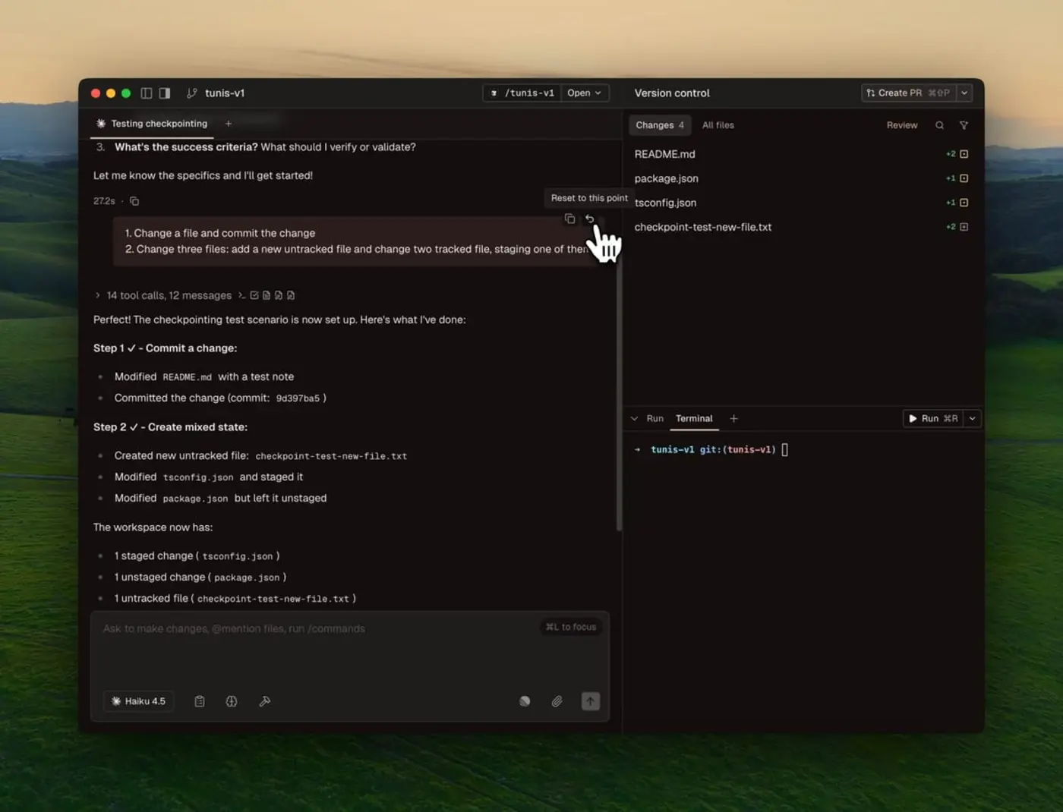1063x812 pixels.
Task: Click the brain thinking icon in chat input
Action: (x=232, y=701)
